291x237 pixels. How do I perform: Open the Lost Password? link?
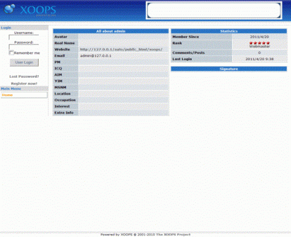[x=24, y=77]
